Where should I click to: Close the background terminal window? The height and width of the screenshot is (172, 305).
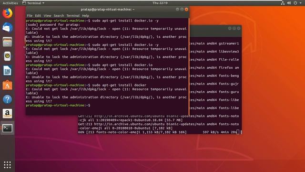click(x=238, y=28)
